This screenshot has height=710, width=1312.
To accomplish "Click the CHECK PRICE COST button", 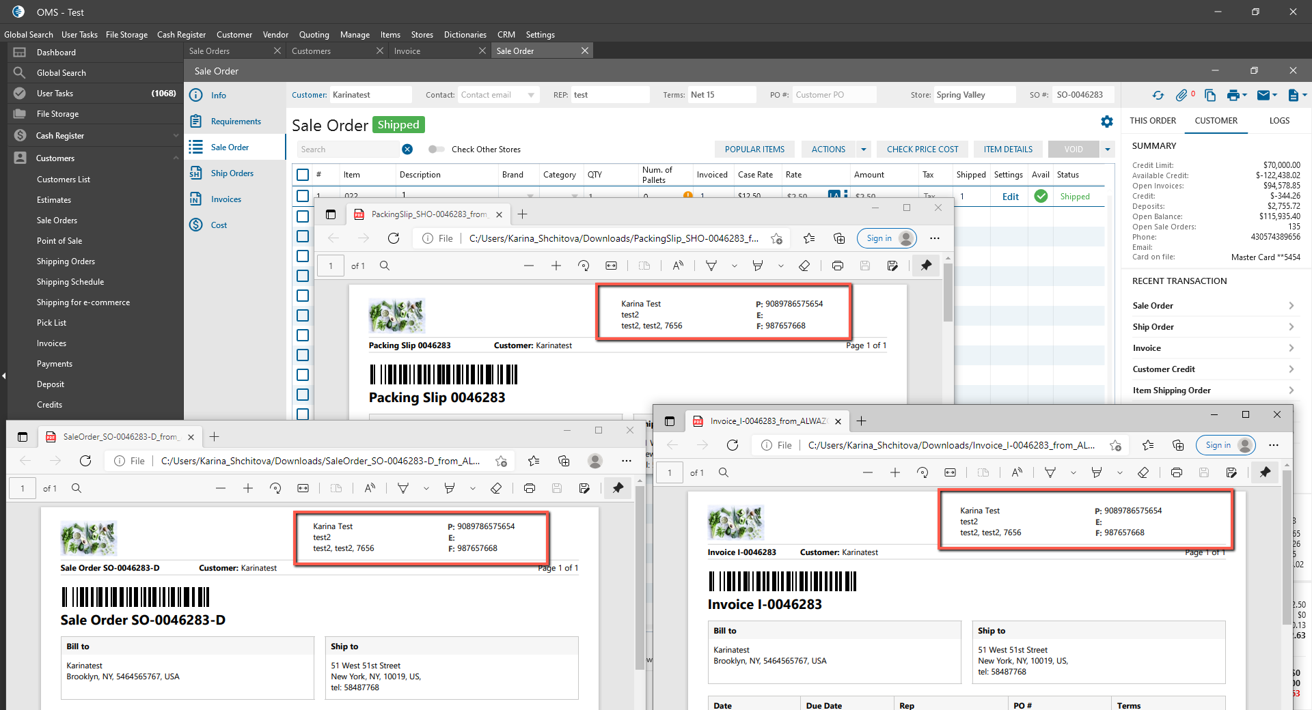I will pos(922,150).
